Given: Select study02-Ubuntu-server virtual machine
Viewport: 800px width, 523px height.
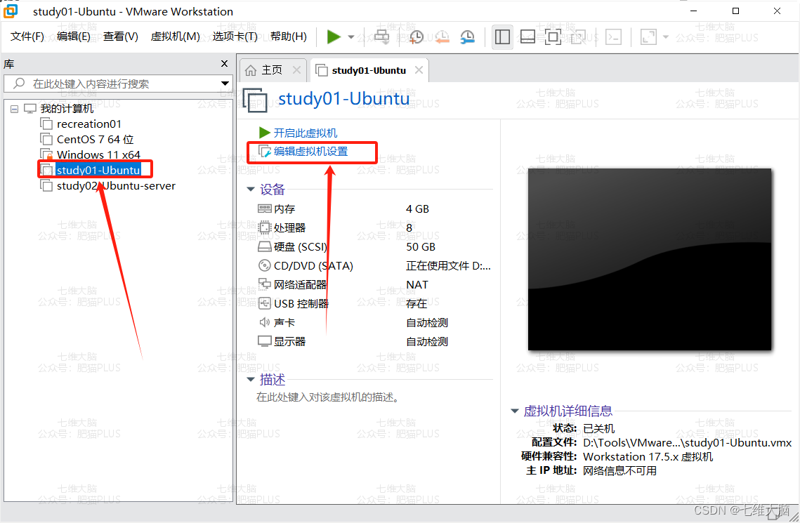Looking at the screenshot, I should pos(116,185).
